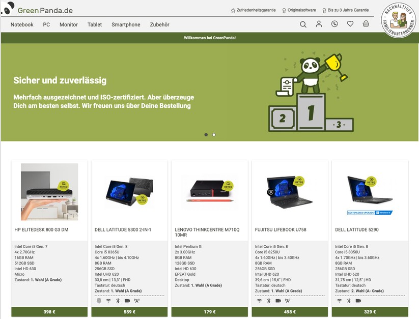Image resolution: width=419 pixels, height=319 pixels.
Task: Select the second banner slide dot
Action: tap(214, 135)
